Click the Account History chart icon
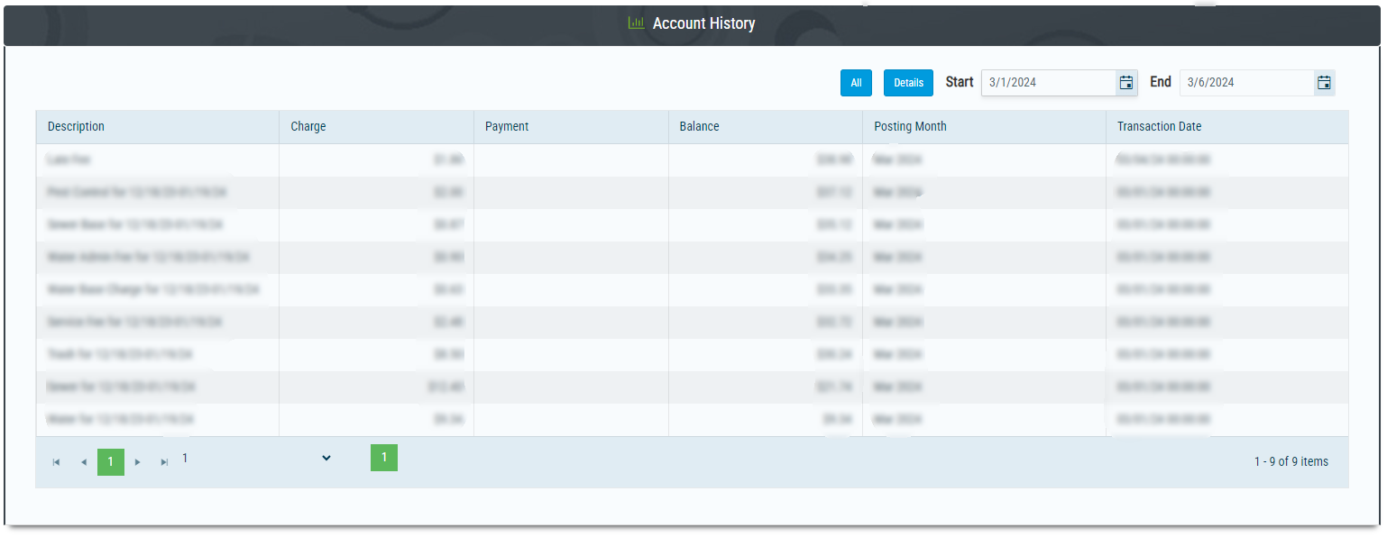The height and width of the screenshot is (537, 1387). 635,23
